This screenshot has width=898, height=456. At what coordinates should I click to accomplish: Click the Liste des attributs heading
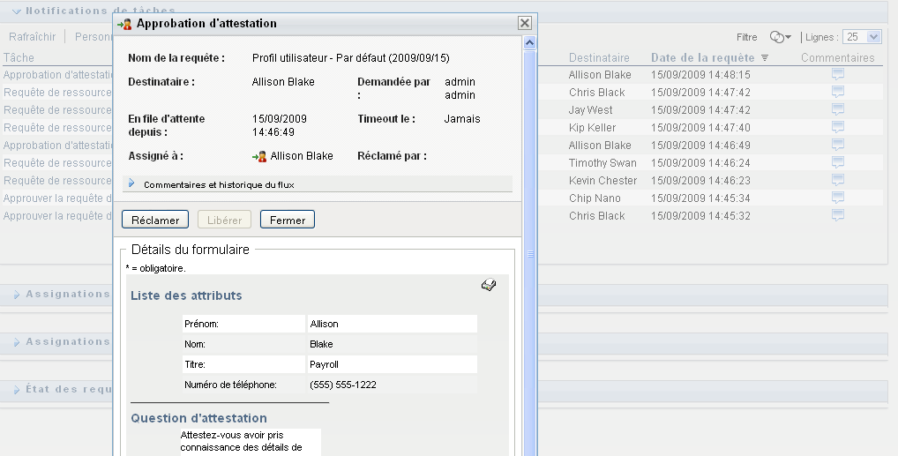click(x=186, y=295)
